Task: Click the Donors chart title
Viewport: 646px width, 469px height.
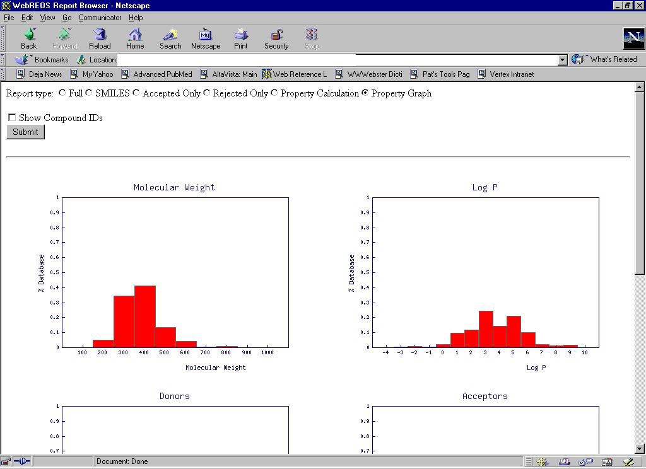Action: point(175,396)
